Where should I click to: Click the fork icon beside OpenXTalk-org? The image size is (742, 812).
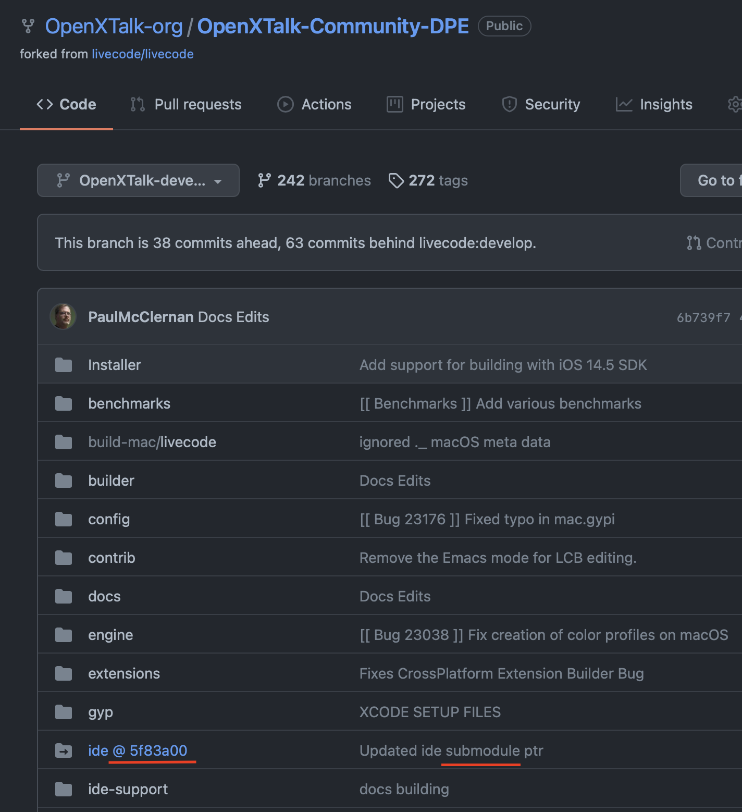point(28,26)
